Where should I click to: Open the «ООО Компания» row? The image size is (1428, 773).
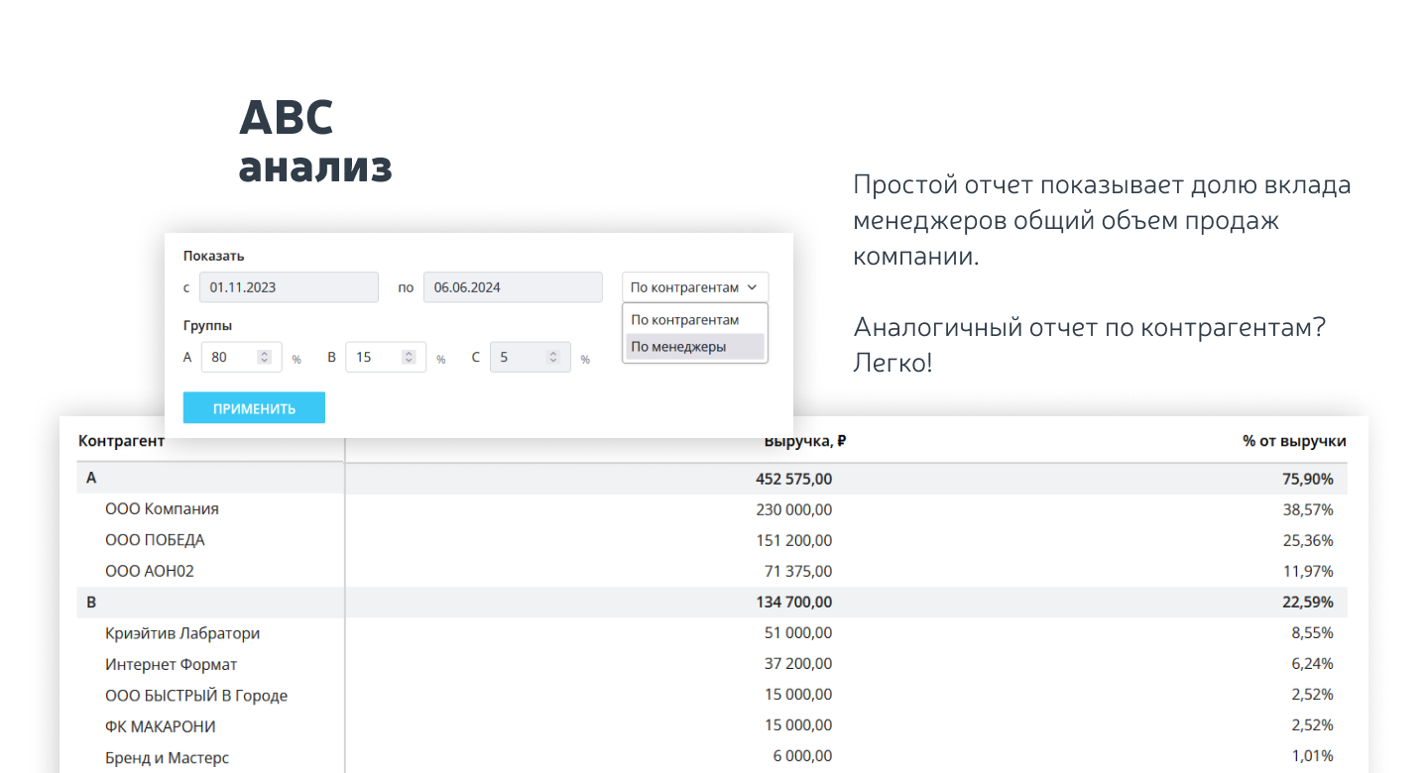[x=162, y=509]
